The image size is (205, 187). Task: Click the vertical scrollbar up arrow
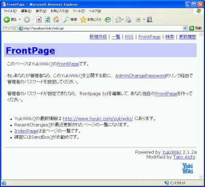coord(201,34)
